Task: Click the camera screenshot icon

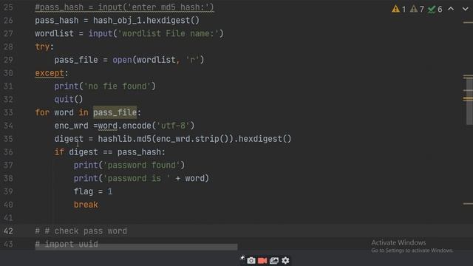Action: (251, 260)
